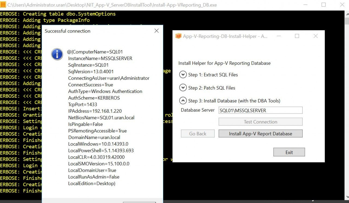Close the App-V-Reporting-DB-Install-Helper window
The image size is (349, 203).
tap(315, 36)
